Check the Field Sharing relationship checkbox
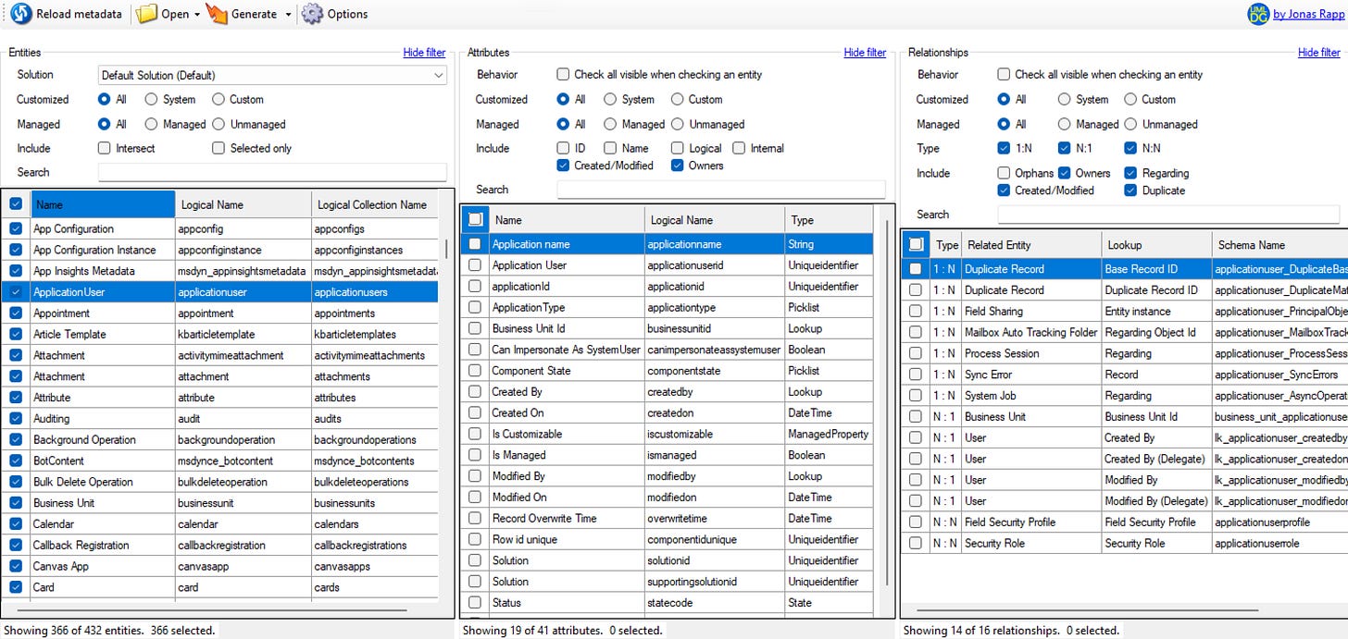This screenshot has height=639, width=1348. [916, 312]
